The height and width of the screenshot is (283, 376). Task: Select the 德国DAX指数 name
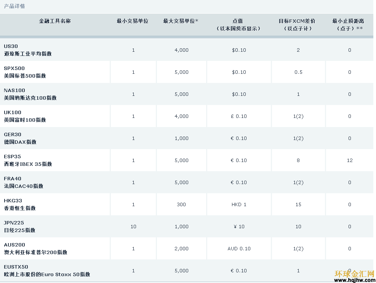[20, 142]
